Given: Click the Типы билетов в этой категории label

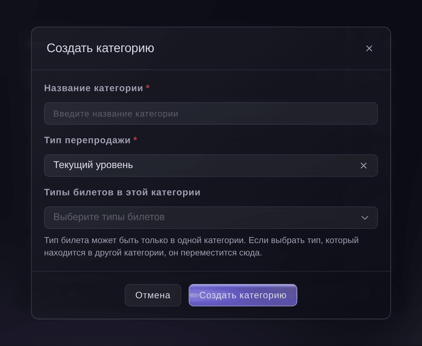Looking at the screenshot, I should point(122,192).
